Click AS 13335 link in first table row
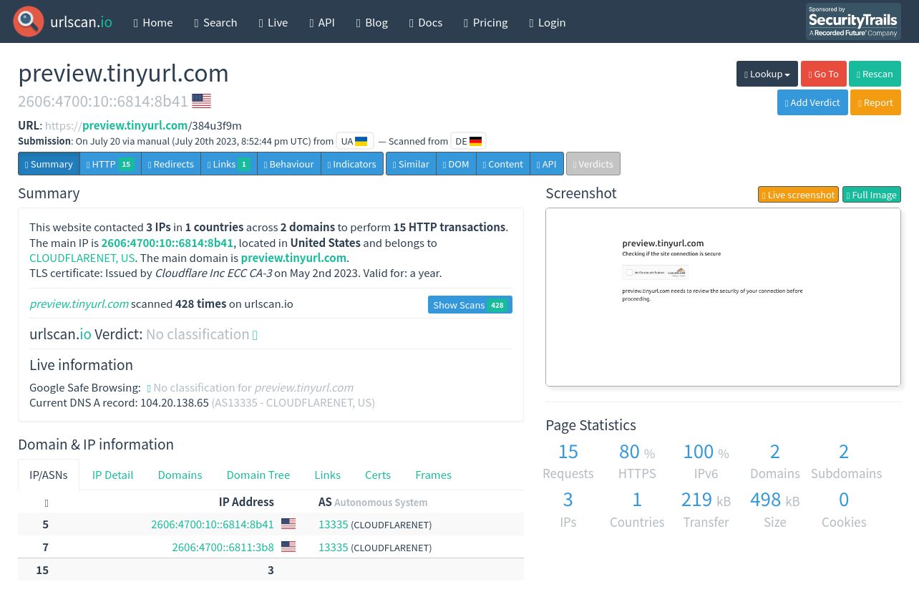 pyautogui.click(x=334, y=524)
